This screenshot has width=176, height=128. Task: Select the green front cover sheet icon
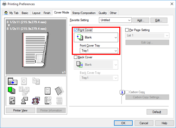pyautogui.click(x=11, y=90)
